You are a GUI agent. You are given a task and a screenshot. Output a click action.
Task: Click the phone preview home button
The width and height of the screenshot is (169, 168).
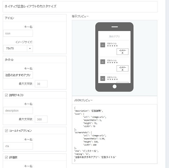[115, 87]
